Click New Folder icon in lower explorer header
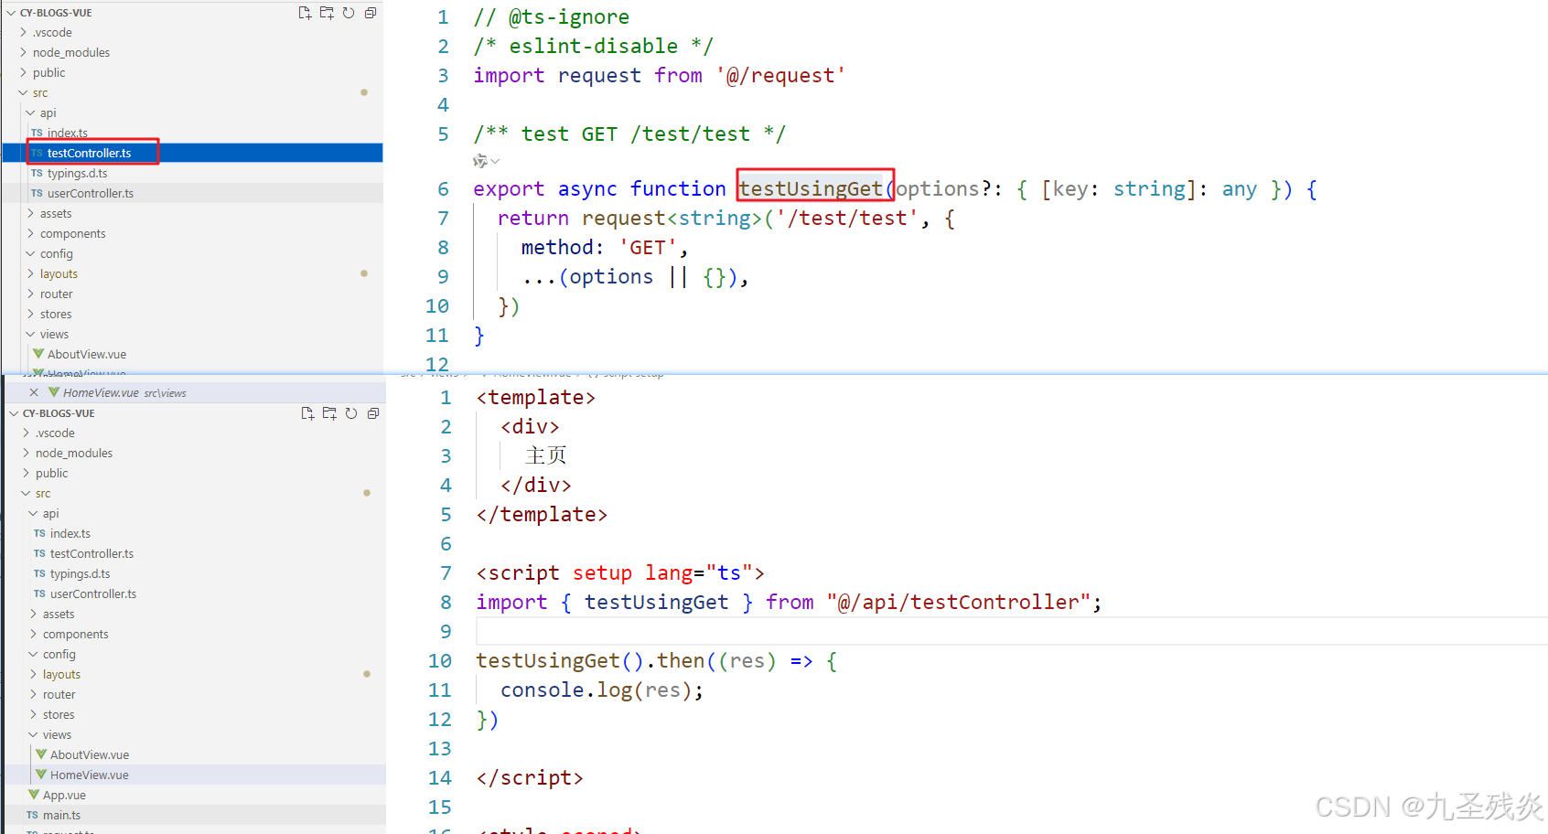 click(x=329, y=413)
